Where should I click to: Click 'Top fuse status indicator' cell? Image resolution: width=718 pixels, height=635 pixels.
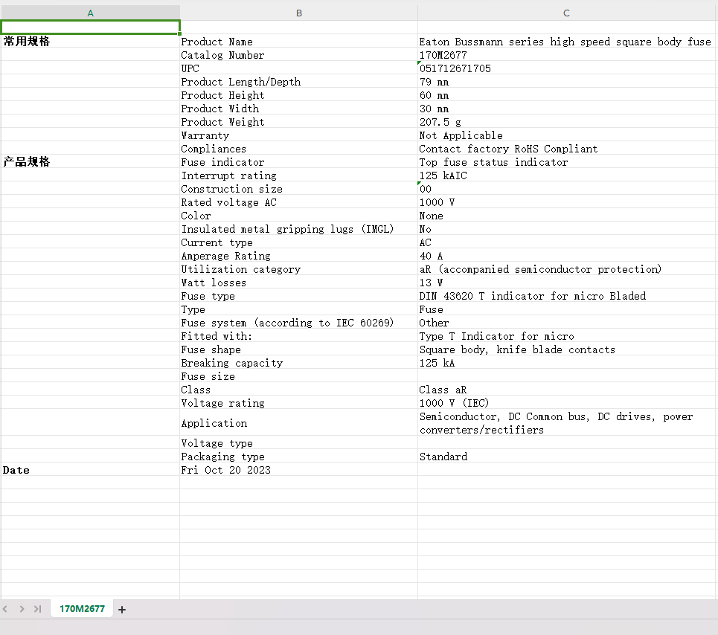[x=566, y=162]
